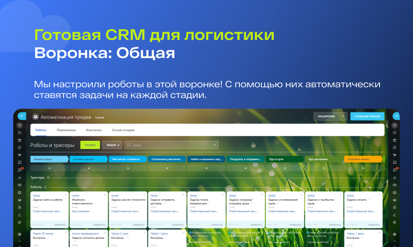Image resolution: width=413 pixels, height=247 pixels.
Task: Open the arrow dropdown beside РАСШИРЕНИЯ
Action: point(343,116)
